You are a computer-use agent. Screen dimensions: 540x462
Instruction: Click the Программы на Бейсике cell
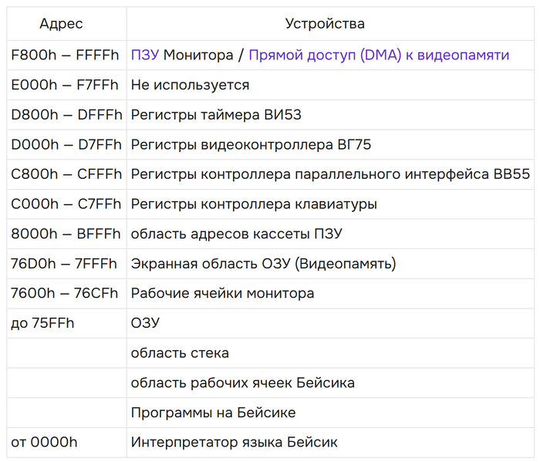pyautogui.click(x=213, y=413)
